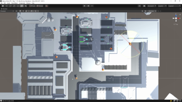This screenshot has height=102, width=182.
Task: Click the white left cone on orientation gizmo
Action: [174, 18]
